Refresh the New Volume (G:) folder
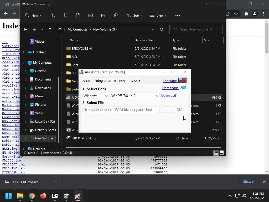The height and width of the screenshot is (202, 269). (162, 29)
